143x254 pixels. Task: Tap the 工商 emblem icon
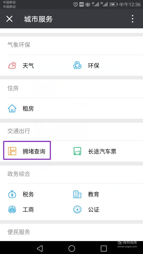pyautogui.click(x=12, y=210)
